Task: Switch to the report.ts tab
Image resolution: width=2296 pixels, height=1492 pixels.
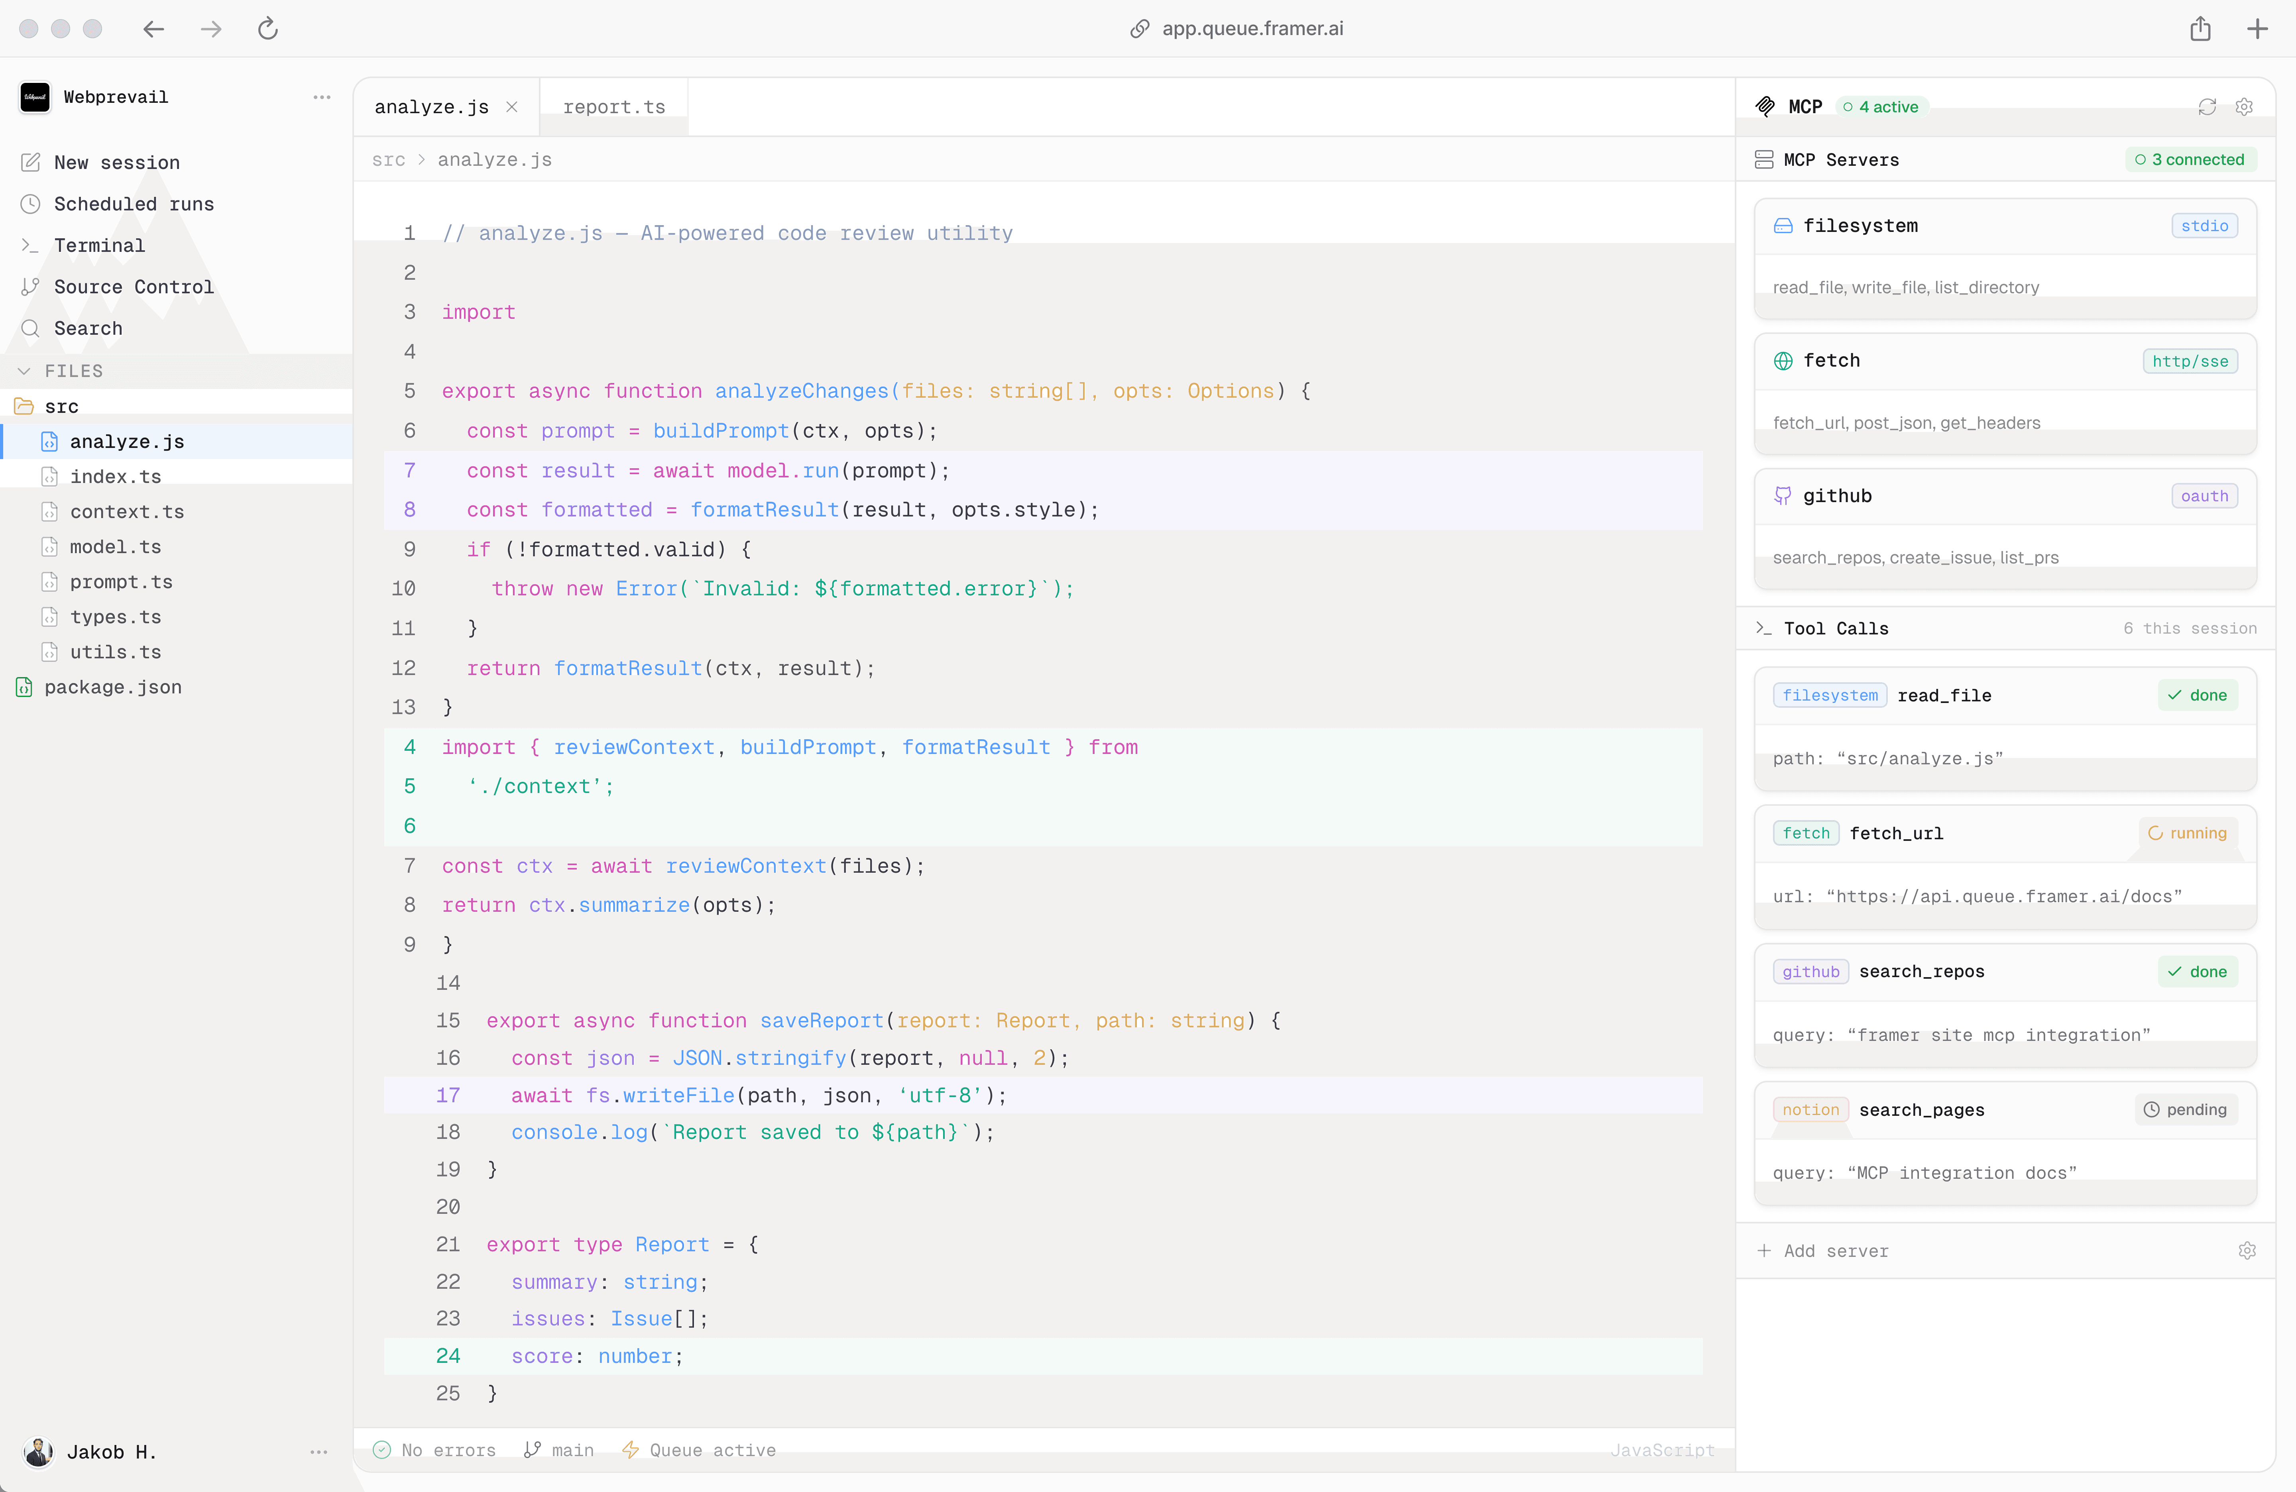Action: [613, 107]
